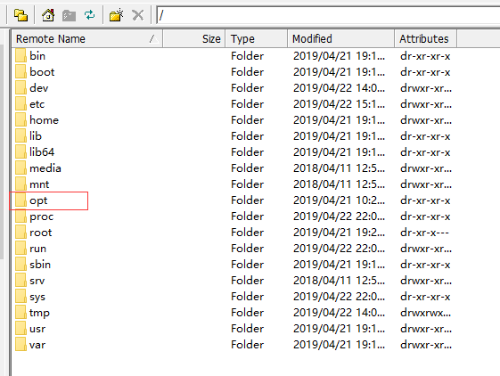The image size is (500, 376).
Task: Click the folder icon beside sys
Action: point(20,297)
